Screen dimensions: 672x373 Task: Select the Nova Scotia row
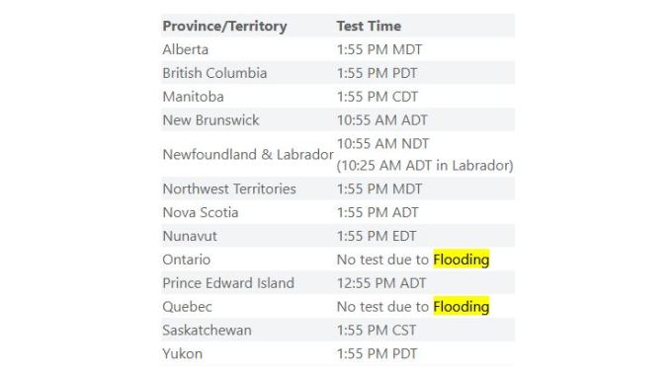click(x=338, y=212)
